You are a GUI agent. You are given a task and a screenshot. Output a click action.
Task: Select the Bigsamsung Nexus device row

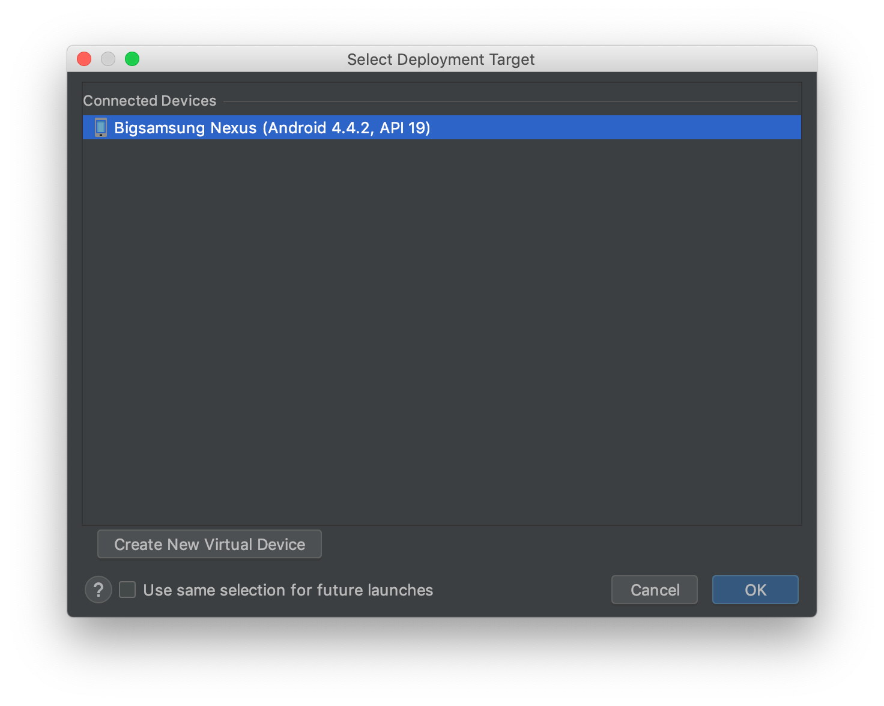[x=441, y=127]
